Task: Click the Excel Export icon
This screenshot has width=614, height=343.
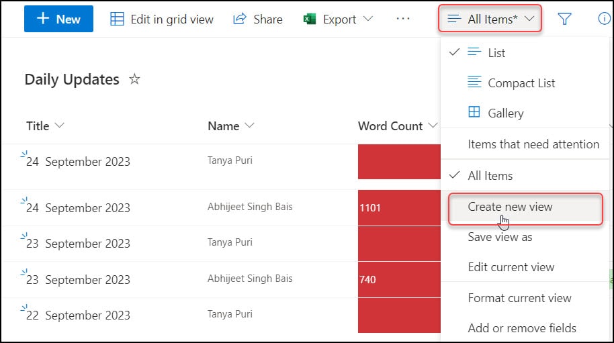Action: click(310, 19)
